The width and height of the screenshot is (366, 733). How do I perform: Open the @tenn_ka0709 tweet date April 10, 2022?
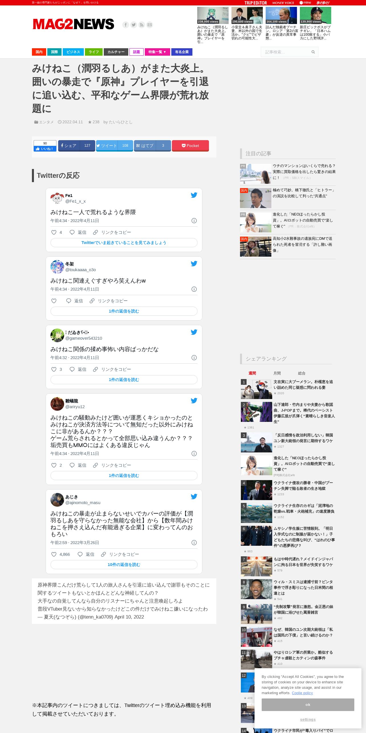tap(129, 617)
